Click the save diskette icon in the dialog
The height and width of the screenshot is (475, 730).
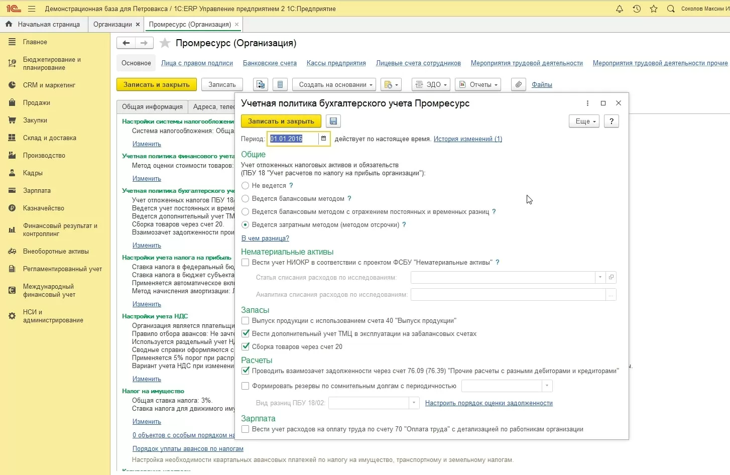point(333,121)
